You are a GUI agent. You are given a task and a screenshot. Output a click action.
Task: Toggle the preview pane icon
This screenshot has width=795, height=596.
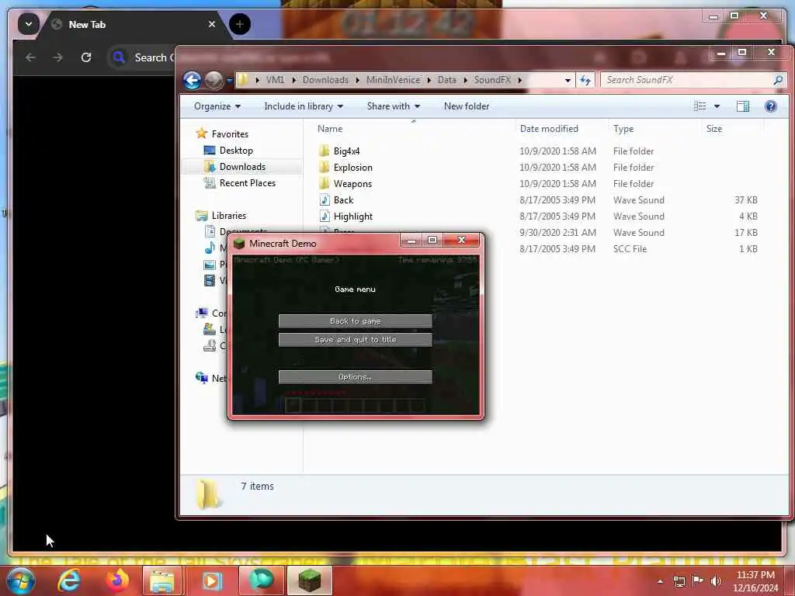pos(743,106)
